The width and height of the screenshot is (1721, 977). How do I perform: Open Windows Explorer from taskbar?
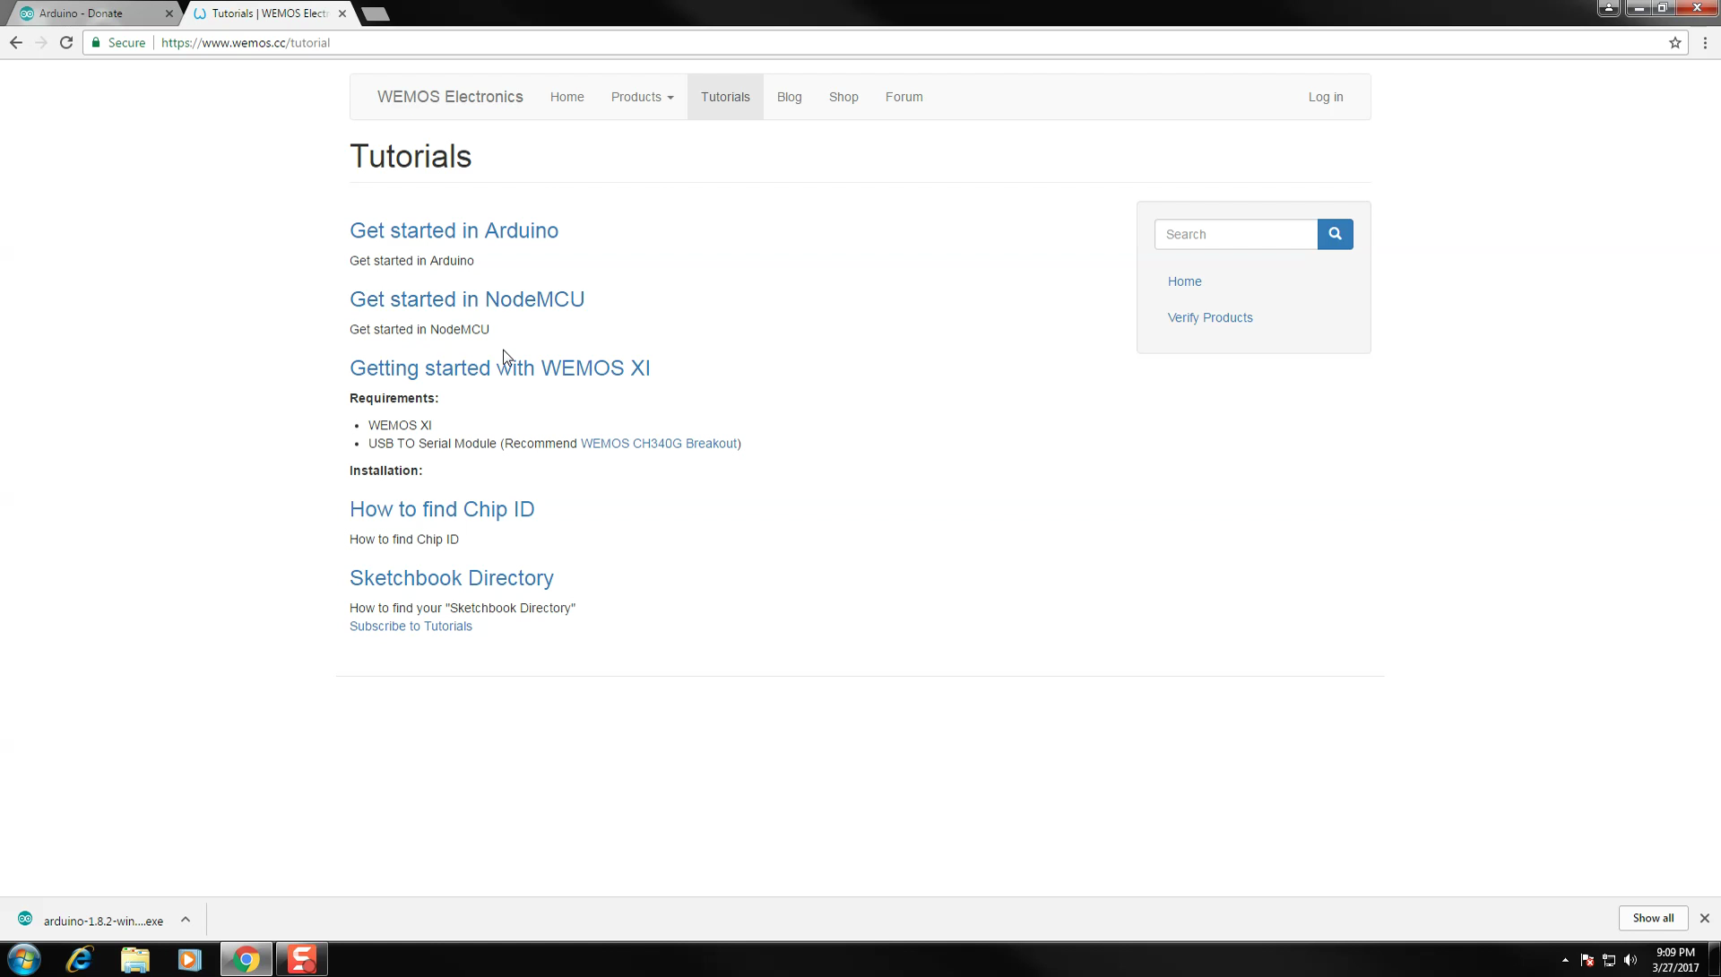[134, 959]
